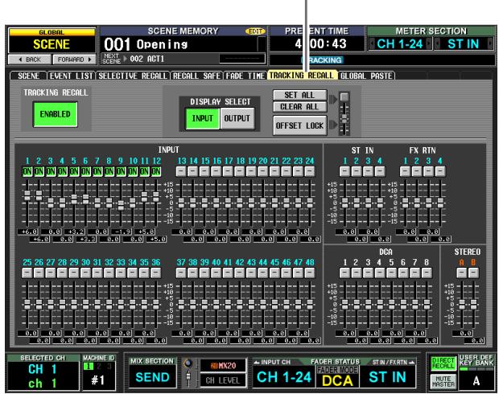Click the CLEAR ALL button

tap(299, 106)
